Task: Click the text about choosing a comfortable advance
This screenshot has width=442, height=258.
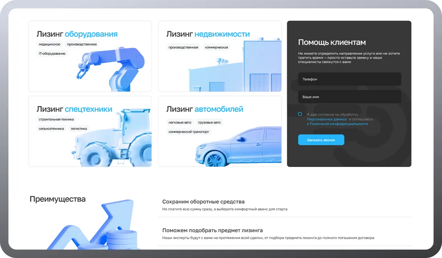Action: coord(225,209)
